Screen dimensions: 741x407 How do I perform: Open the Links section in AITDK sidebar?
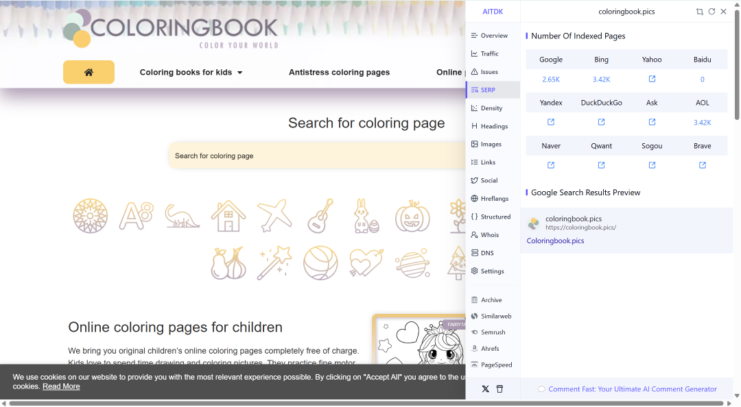tap(493, 162)
